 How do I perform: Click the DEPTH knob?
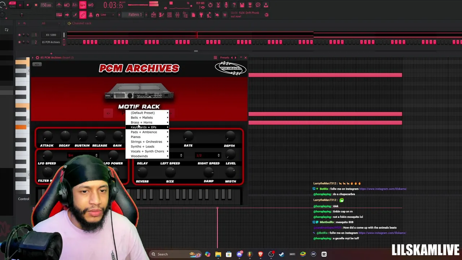coord(229,136)
